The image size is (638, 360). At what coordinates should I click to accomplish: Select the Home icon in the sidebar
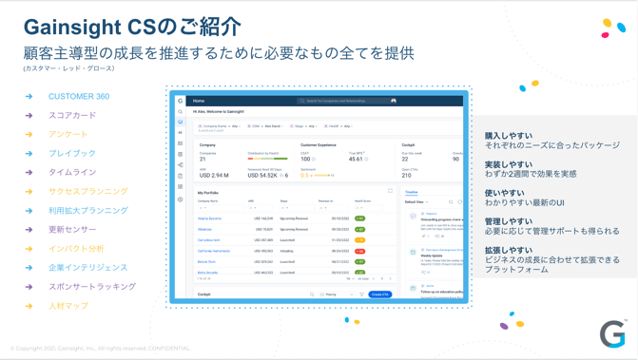(x=181, y=122)
